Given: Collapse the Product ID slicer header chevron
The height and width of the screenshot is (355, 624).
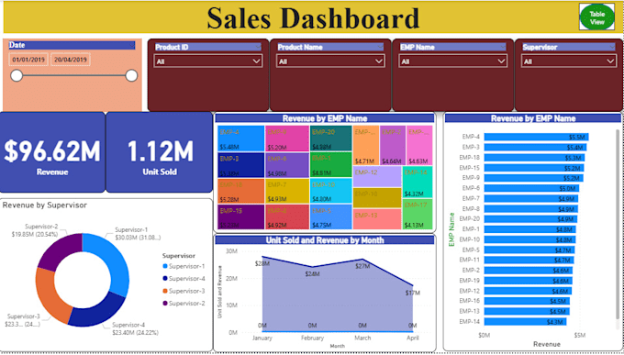Looking at the screenshot, I should tap(258, 47).
